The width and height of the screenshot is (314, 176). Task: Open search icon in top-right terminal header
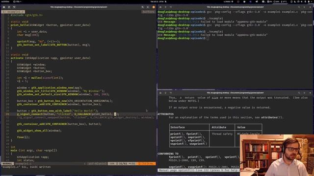pos(299,7)
